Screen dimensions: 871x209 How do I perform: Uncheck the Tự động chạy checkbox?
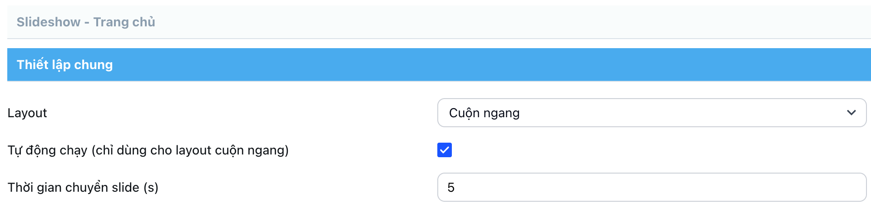[x=445, y=150]
